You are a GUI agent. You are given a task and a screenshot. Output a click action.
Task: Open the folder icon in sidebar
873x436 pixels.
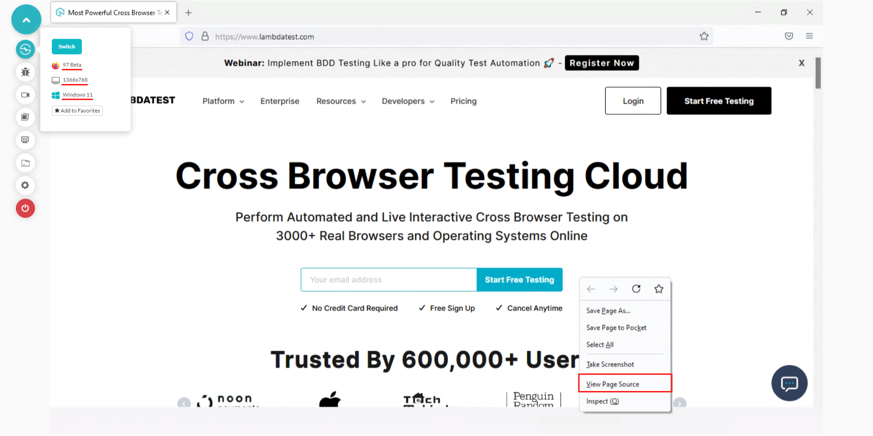(25, 163)
